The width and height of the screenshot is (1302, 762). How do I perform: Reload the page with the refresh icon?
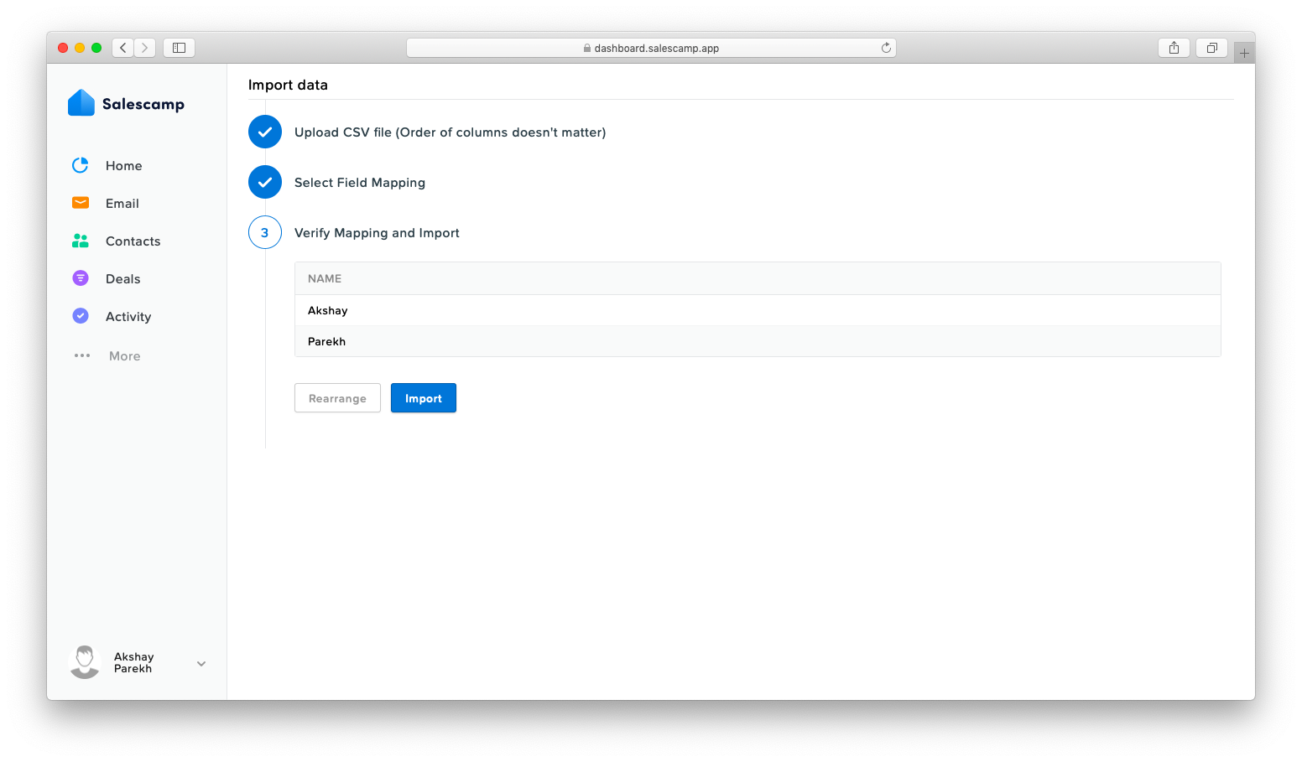tap(886, 48)
